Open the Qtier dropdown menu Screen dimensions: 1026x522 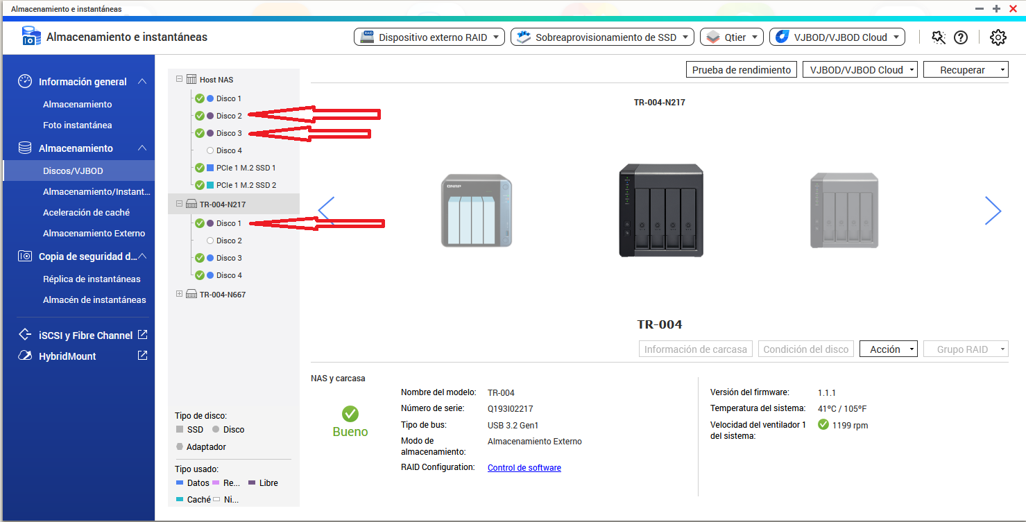(x=732, y=37)
